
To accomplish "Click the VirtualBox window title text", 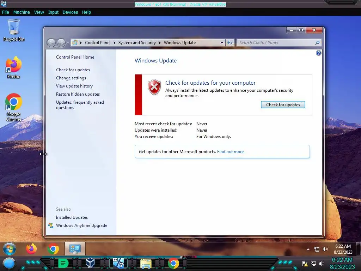I will [180, 4].
